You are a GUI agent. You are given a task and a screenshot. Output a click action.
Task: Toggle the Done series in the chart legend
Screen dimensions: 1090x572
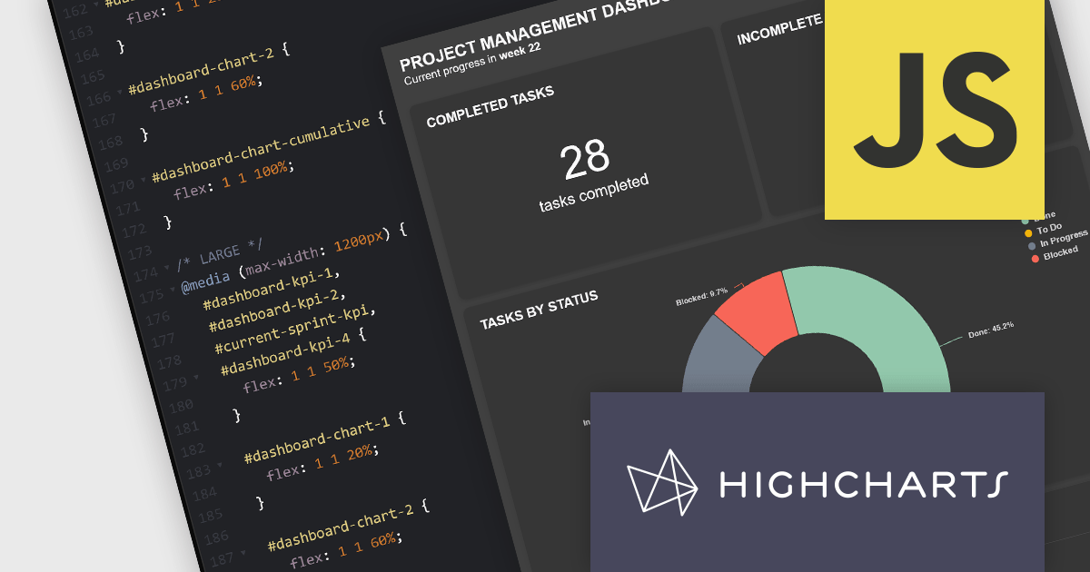point(1045,216)
